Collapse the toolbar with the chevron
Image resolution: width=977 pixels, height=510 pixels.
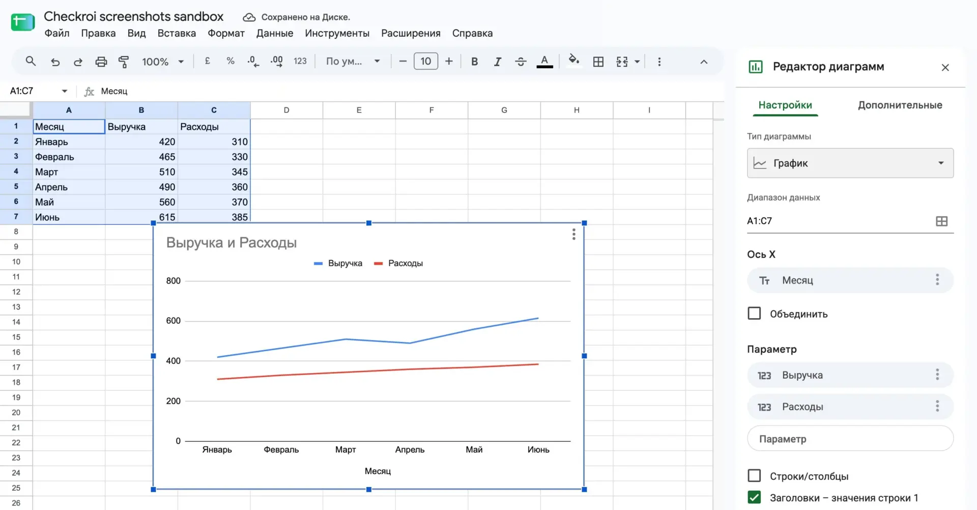[704, 62]
